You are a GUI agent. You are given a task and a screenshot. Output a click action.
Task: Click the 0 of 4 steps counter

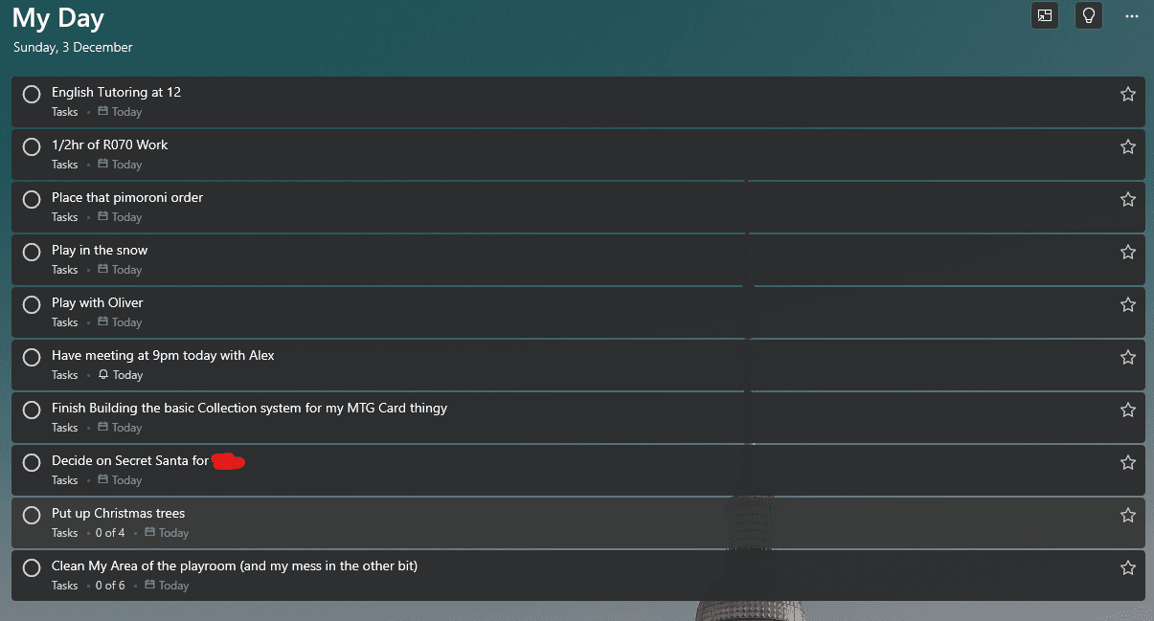point(110,533)
